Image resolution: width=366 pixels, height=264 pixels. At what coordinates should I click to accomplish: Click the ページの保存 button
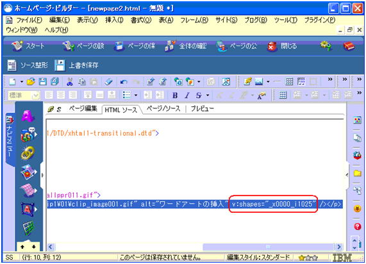tap(134, 45)
